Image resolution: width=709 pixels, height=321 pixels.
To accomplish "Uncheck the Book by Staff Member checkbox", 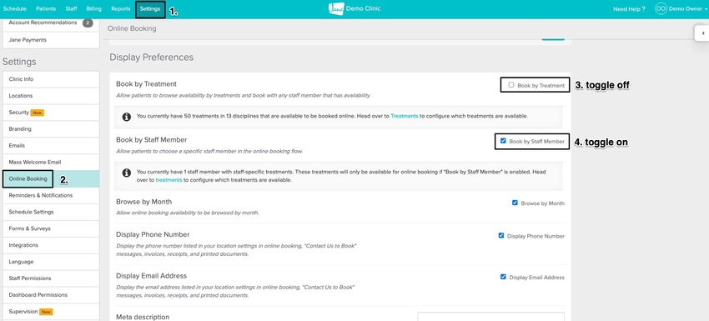I will pos(503,141).
